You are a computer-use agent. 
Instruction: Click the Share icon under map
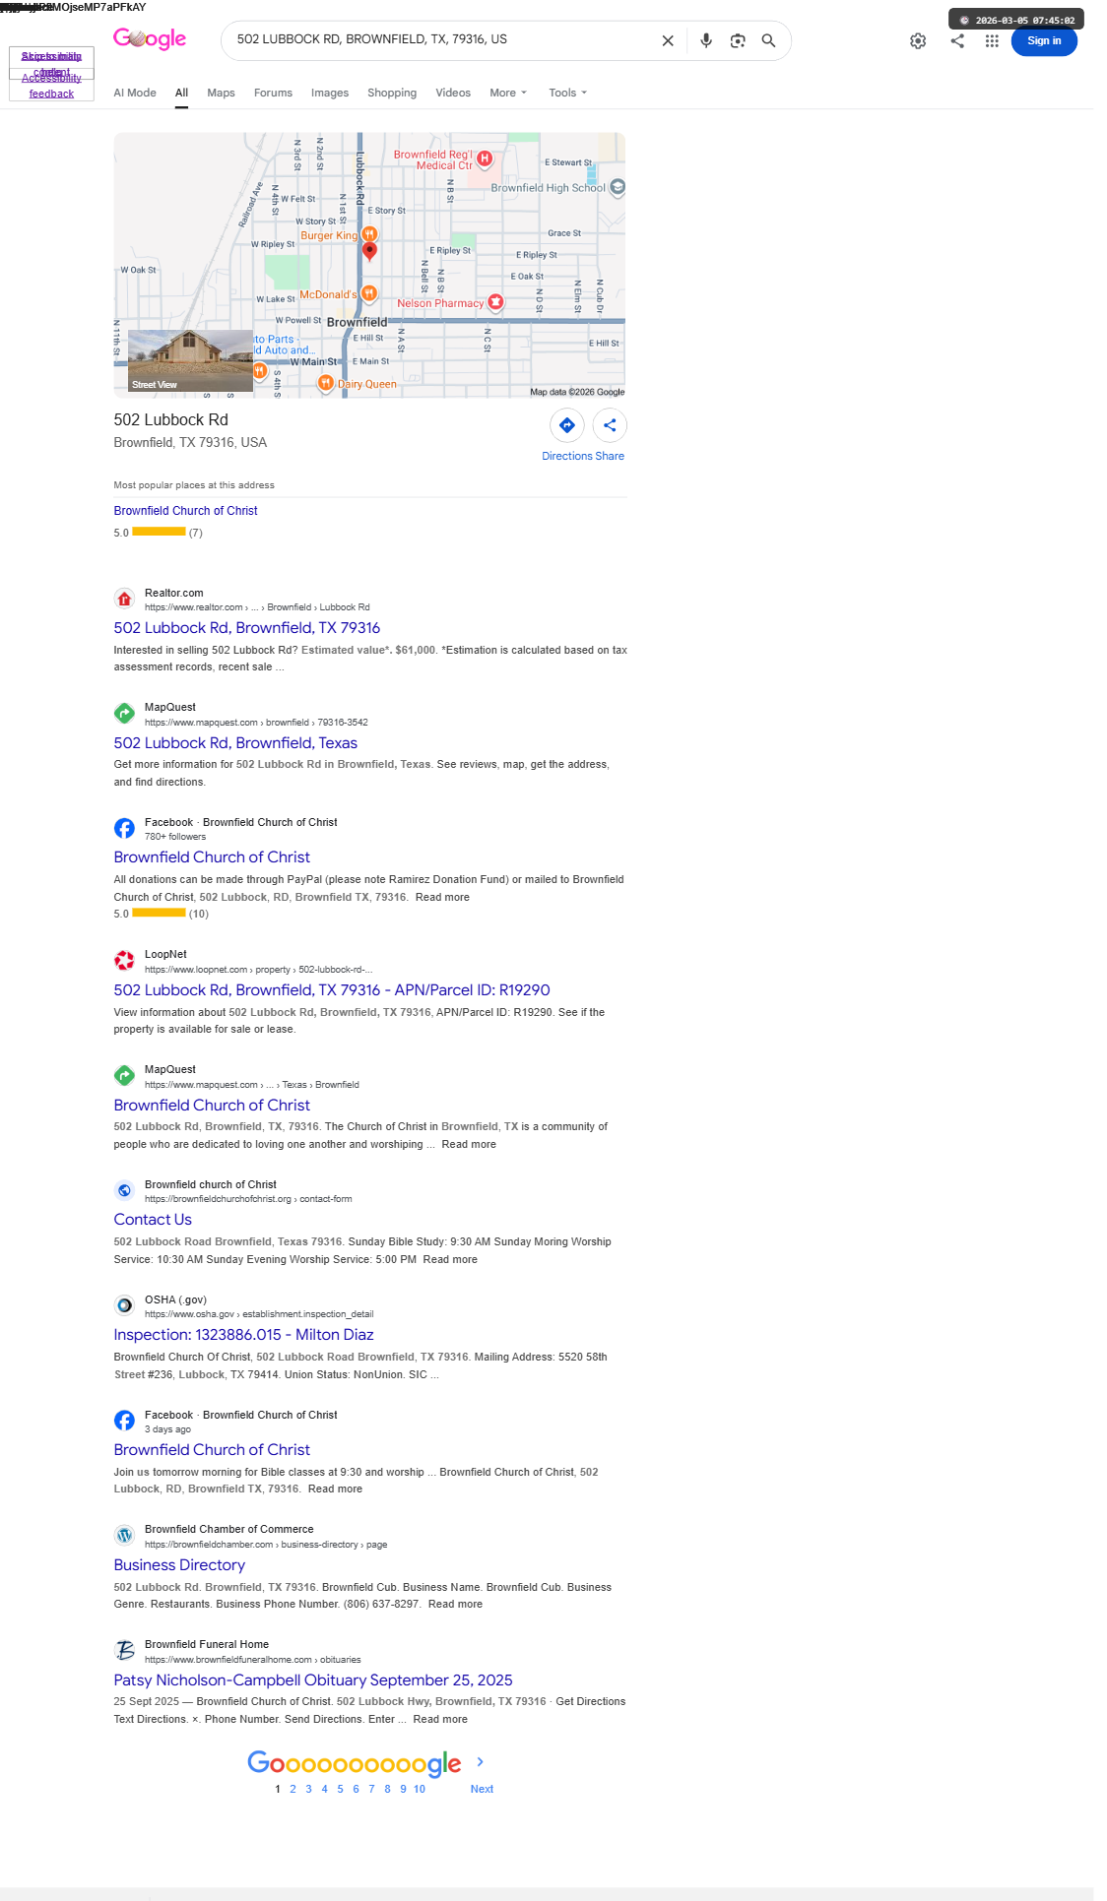[610, 425]
